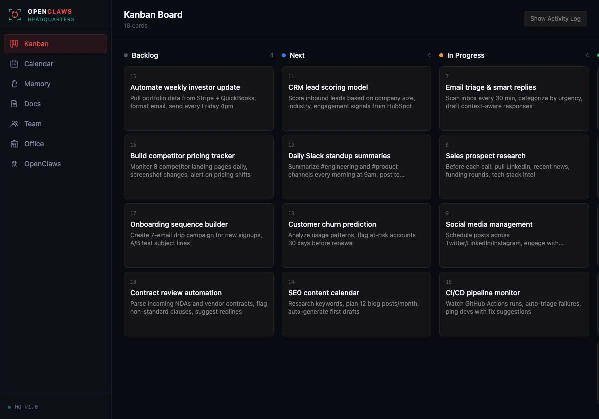Click 'Watch GitHub Actions runs' description
Viewport: 599px width, 419px height.
click(513, 308)
